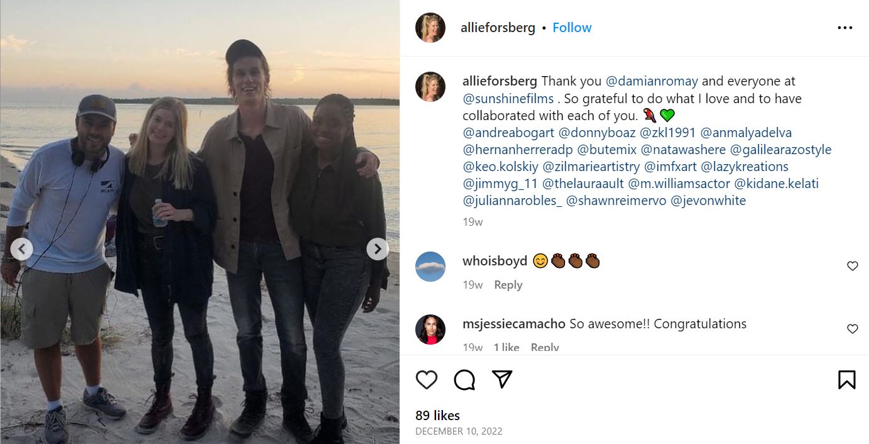Open the 89 likes list
The height and width of the screenshot is (444, 869).
tap(437, 415)
